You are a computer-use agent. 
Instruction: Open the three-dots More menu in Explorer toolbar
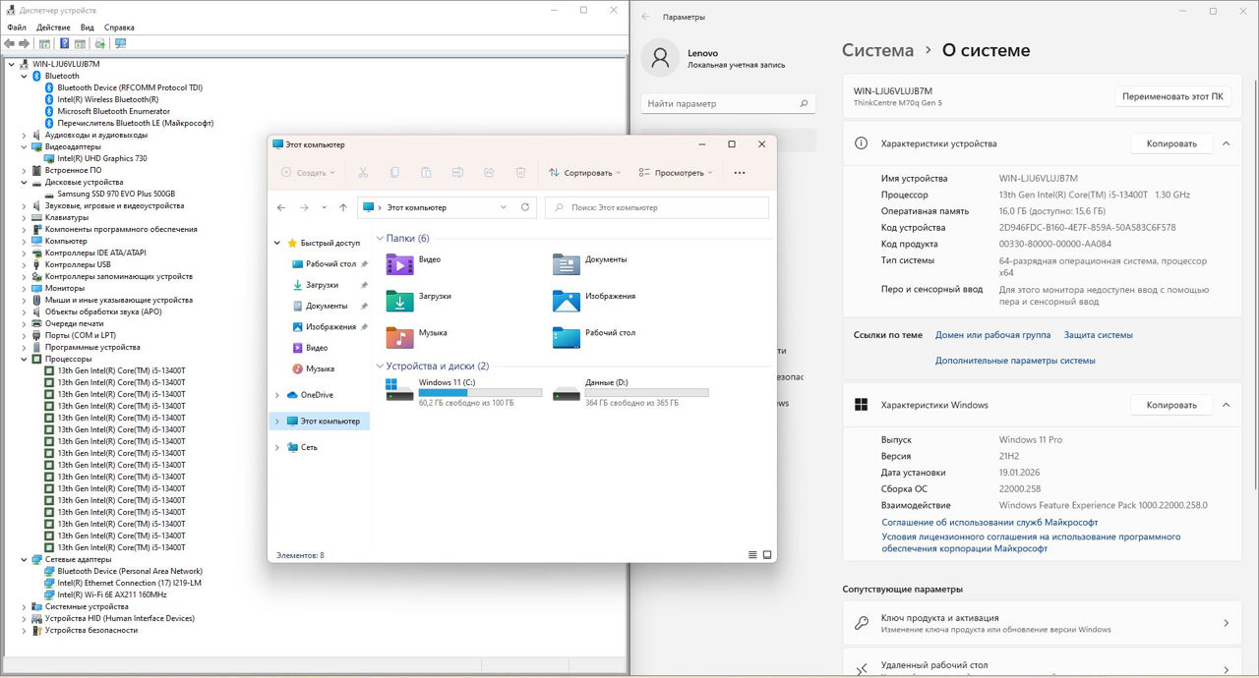[740, 173]
